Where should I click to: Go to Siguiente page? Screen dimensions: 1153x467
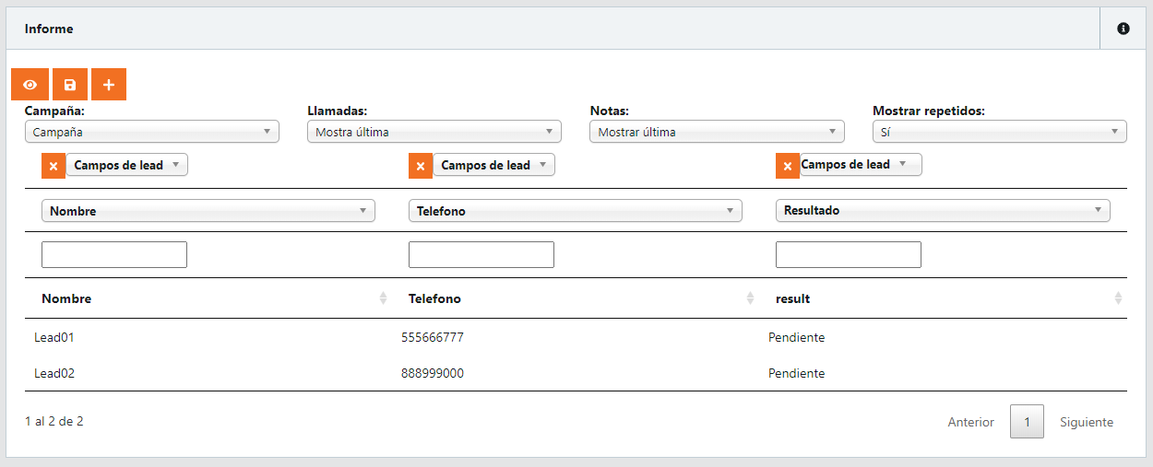(x=1086, y=423)
